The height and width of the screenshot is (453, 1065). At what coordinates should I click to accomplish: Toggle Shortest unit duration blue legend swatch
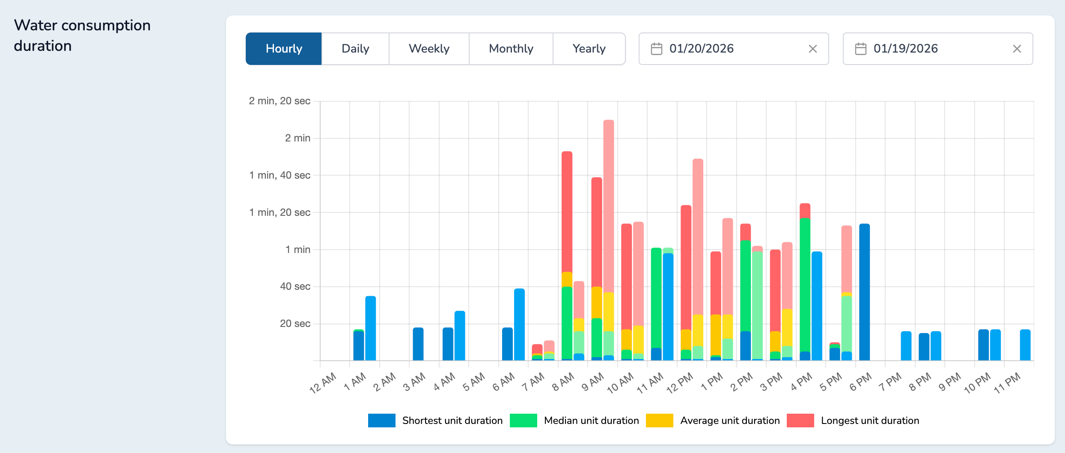coord(381,421)
